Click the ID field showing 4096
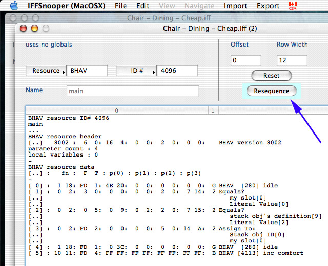The width and height of the screenshot is (328, 266). point(177,71)
